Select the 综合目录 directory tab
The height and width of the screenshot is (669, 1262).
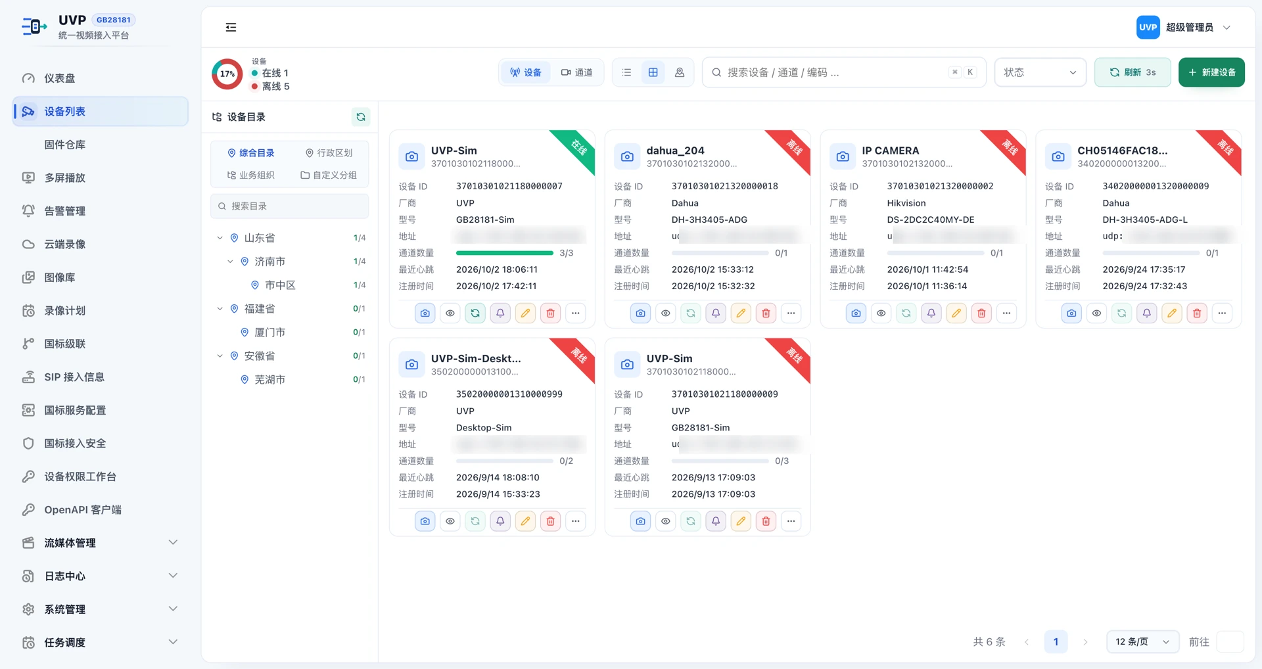click(x=250, y=153)
